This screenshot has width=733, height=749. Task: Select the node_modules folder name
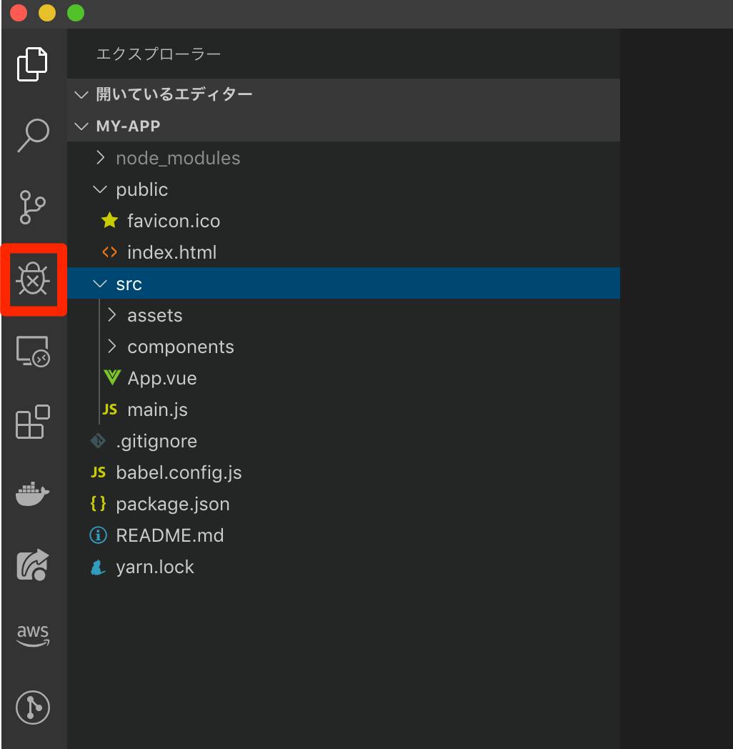point(178,158)
